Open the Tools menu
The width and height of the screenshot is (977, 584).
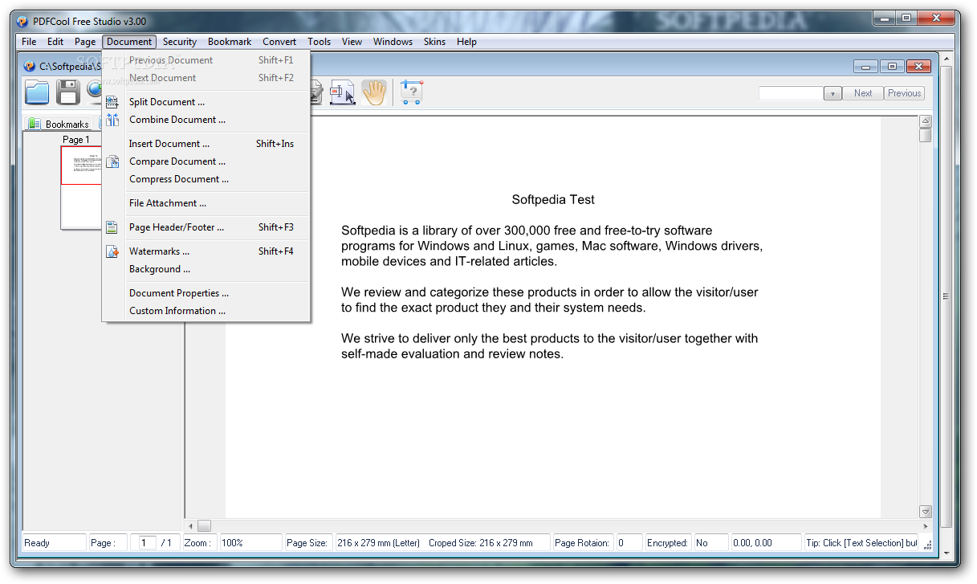tap(319, 42)
